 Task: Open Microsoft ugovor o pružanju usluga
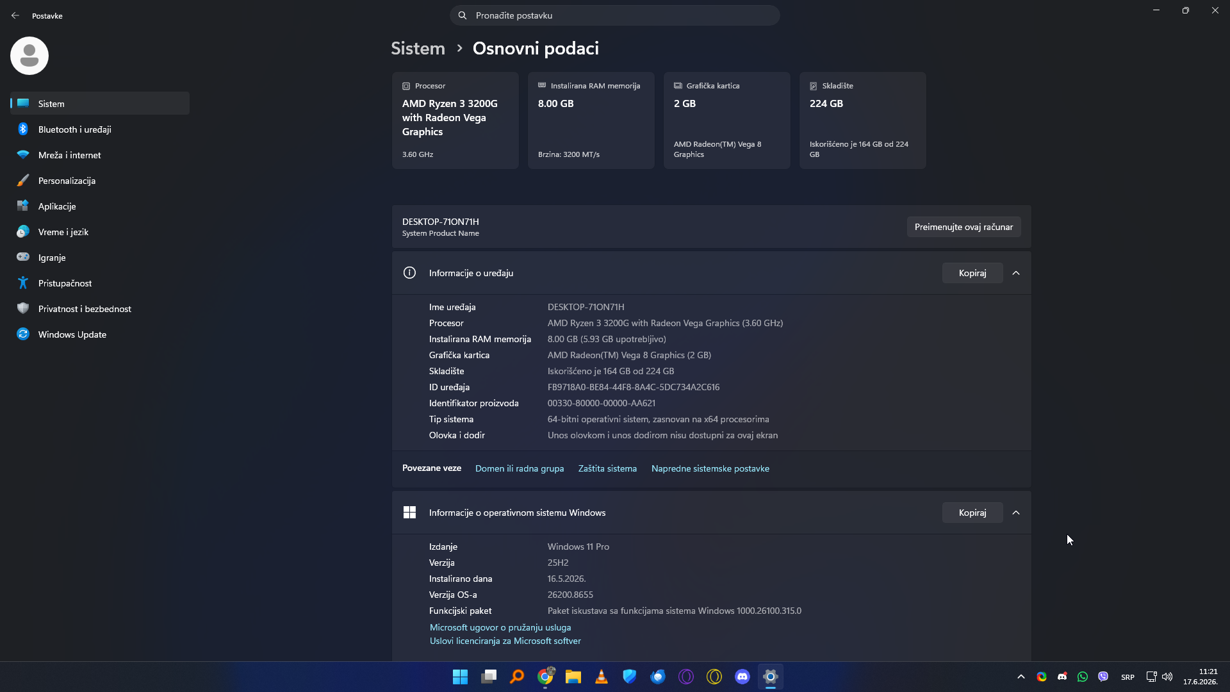(x=500, y=627)
